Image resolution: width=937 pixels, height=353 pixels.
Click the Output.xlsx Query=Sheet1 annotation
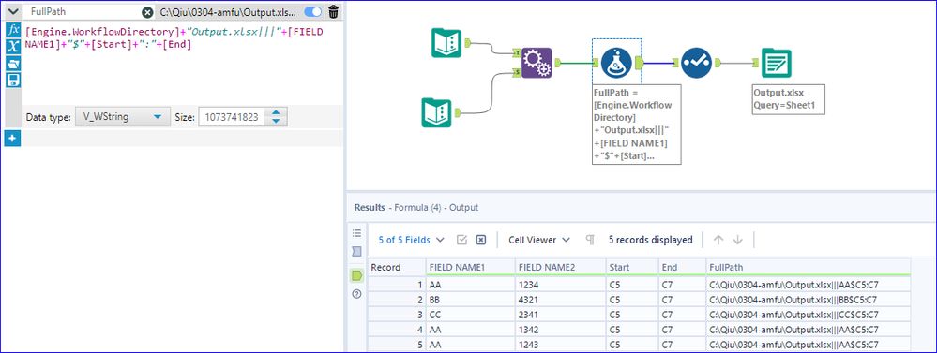pos(788,99)
